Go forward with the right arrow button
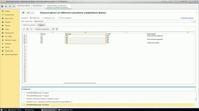Image resolution: width=199 pixels, height=111 pixels. point(32,13)
